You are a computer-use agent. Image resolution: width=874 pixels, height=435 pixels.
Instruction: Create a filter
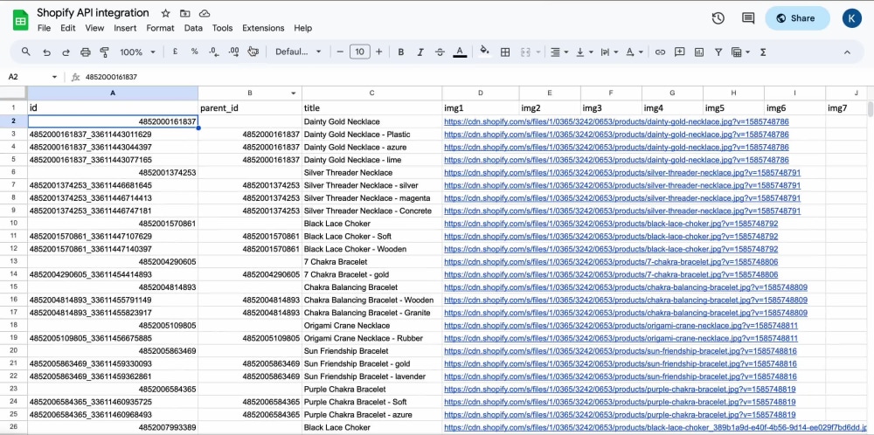718,52
